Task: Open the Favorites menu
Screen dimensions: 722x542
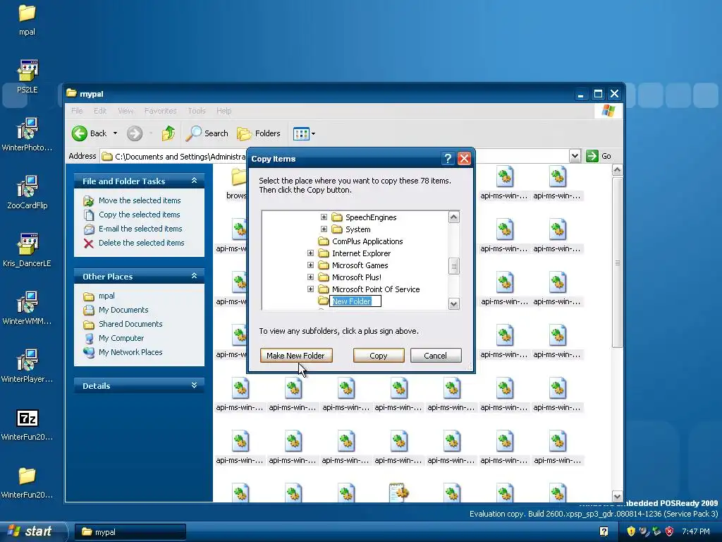Action: [160, 111]
